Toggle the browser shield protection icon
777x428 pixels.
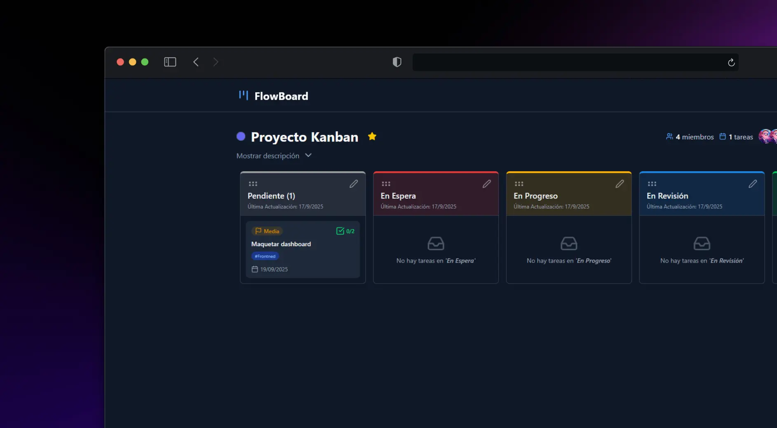click(397, 62)
